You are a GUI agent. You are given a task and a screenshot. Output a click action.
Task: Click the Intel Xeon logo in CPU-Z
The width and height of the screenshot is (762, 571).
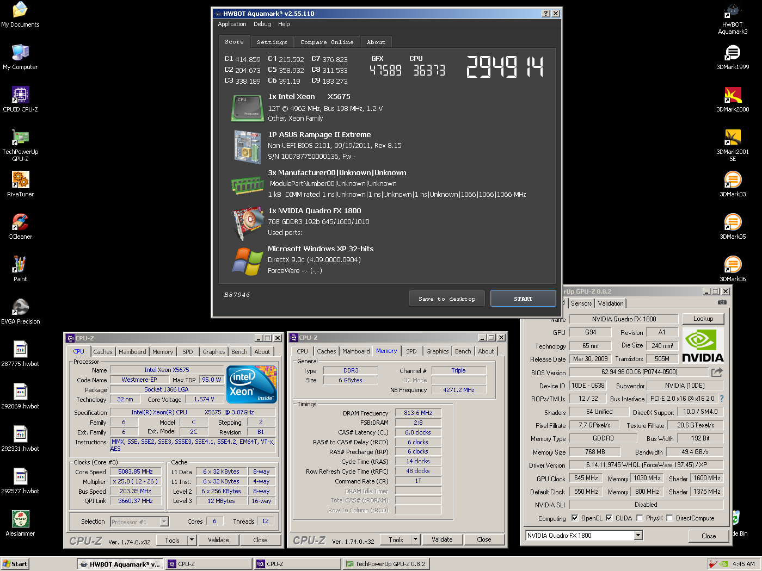(251, 384)
